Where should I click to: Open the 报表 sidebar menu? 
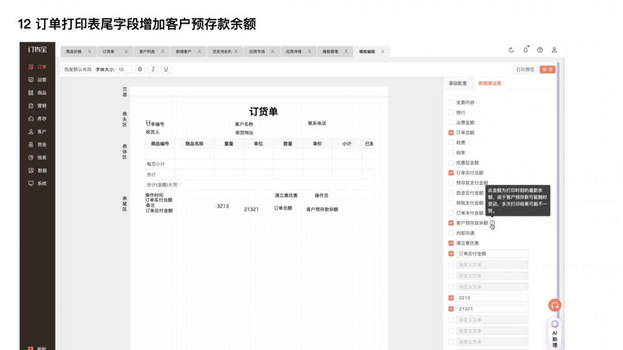coord(37,158)
